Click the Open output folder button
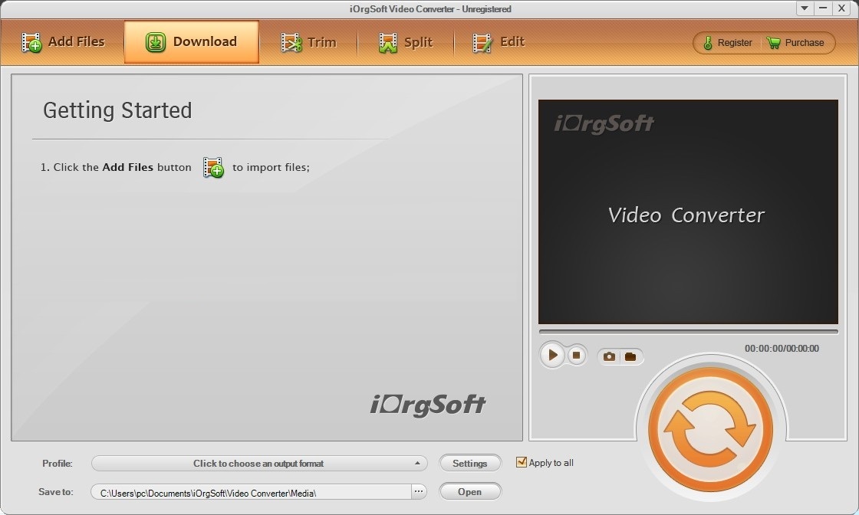The image size is (859, 515). click(x=470, y=492)
